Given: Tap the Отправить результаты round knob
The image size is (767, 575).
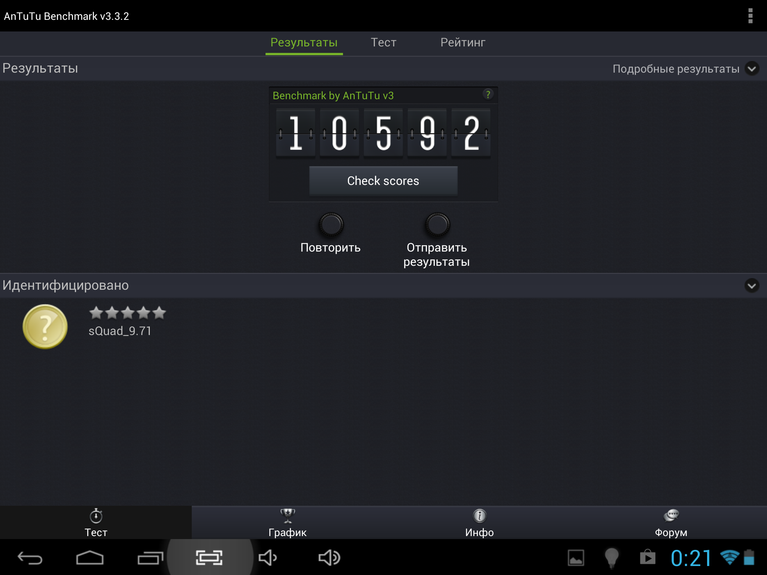Looking at the screenshot, I should pos(437,225).
